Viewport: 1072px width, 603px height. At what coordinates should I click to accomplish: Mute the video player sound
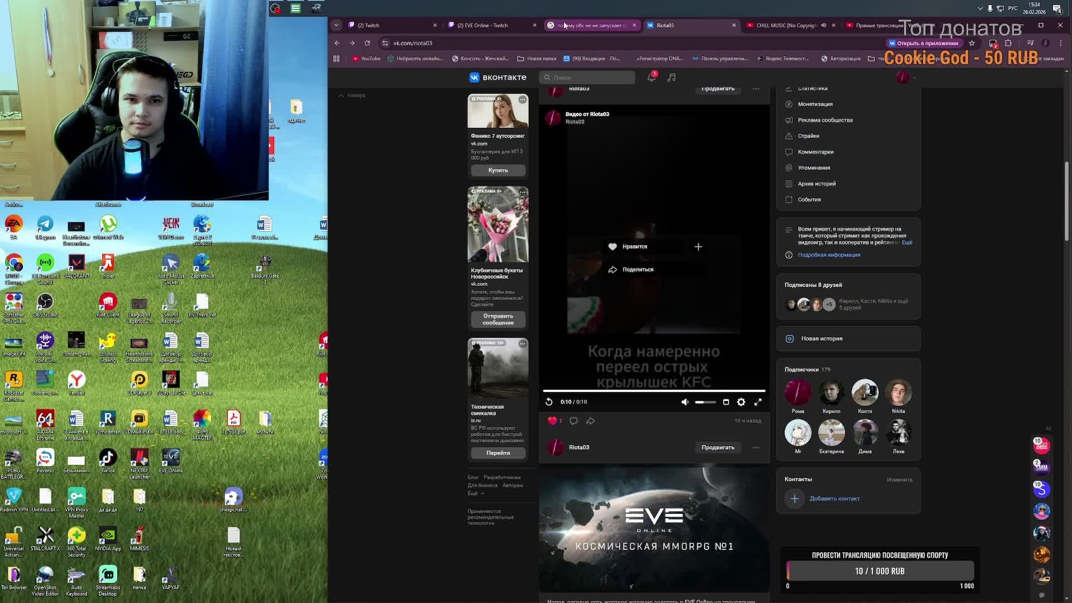[x=685, y=402]
